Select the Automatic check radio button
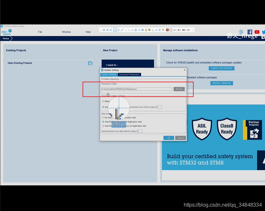This screenshot has height=211, width=265. coord(103,107)
